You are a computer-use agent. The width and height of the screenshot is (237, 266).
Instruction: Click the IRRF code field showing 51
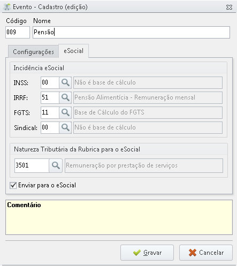[x=50, y=97]
